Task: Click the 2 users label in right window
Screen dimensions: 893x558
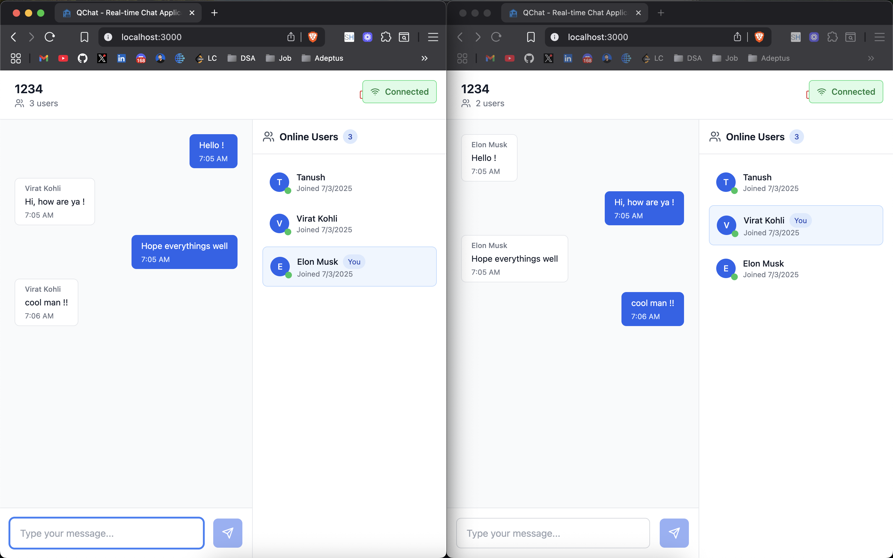Action: click(490, 103)
